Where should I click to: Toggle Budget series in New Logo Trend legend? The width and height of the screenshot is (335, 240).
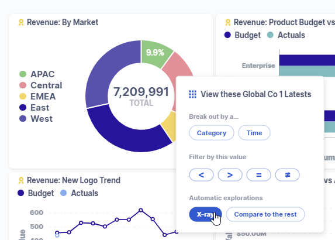[36, 193]
